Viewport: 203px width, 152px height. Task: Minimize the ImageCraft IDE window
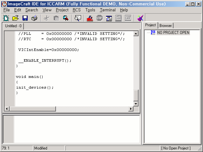tap(187, 4)
